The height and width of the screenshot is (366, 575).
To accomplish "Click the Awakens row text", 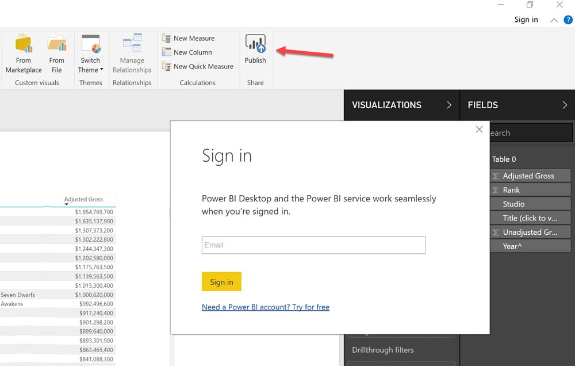I will 11,304.
